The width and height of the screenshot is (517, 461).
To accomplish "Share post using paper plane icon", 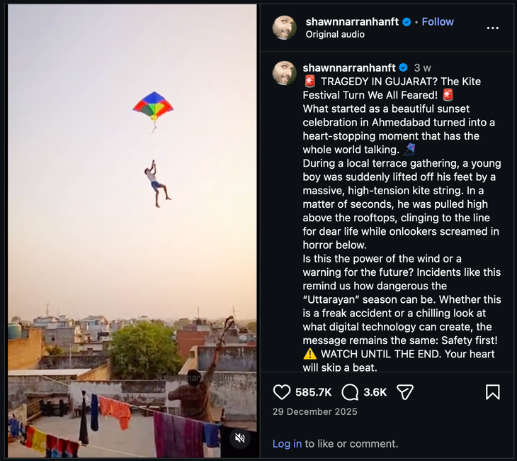I will click(404, 392).
